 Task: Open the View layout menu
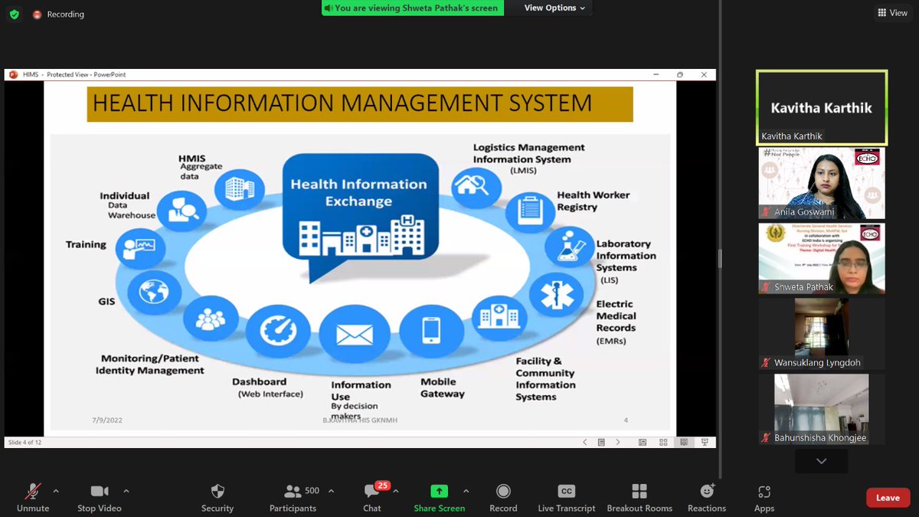pyautogui.click(x=892, y=12)
